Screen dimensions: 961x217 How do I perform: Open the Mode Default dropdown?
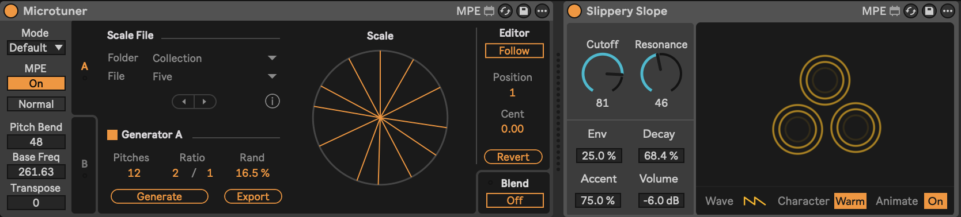click(x=36, y=48)
